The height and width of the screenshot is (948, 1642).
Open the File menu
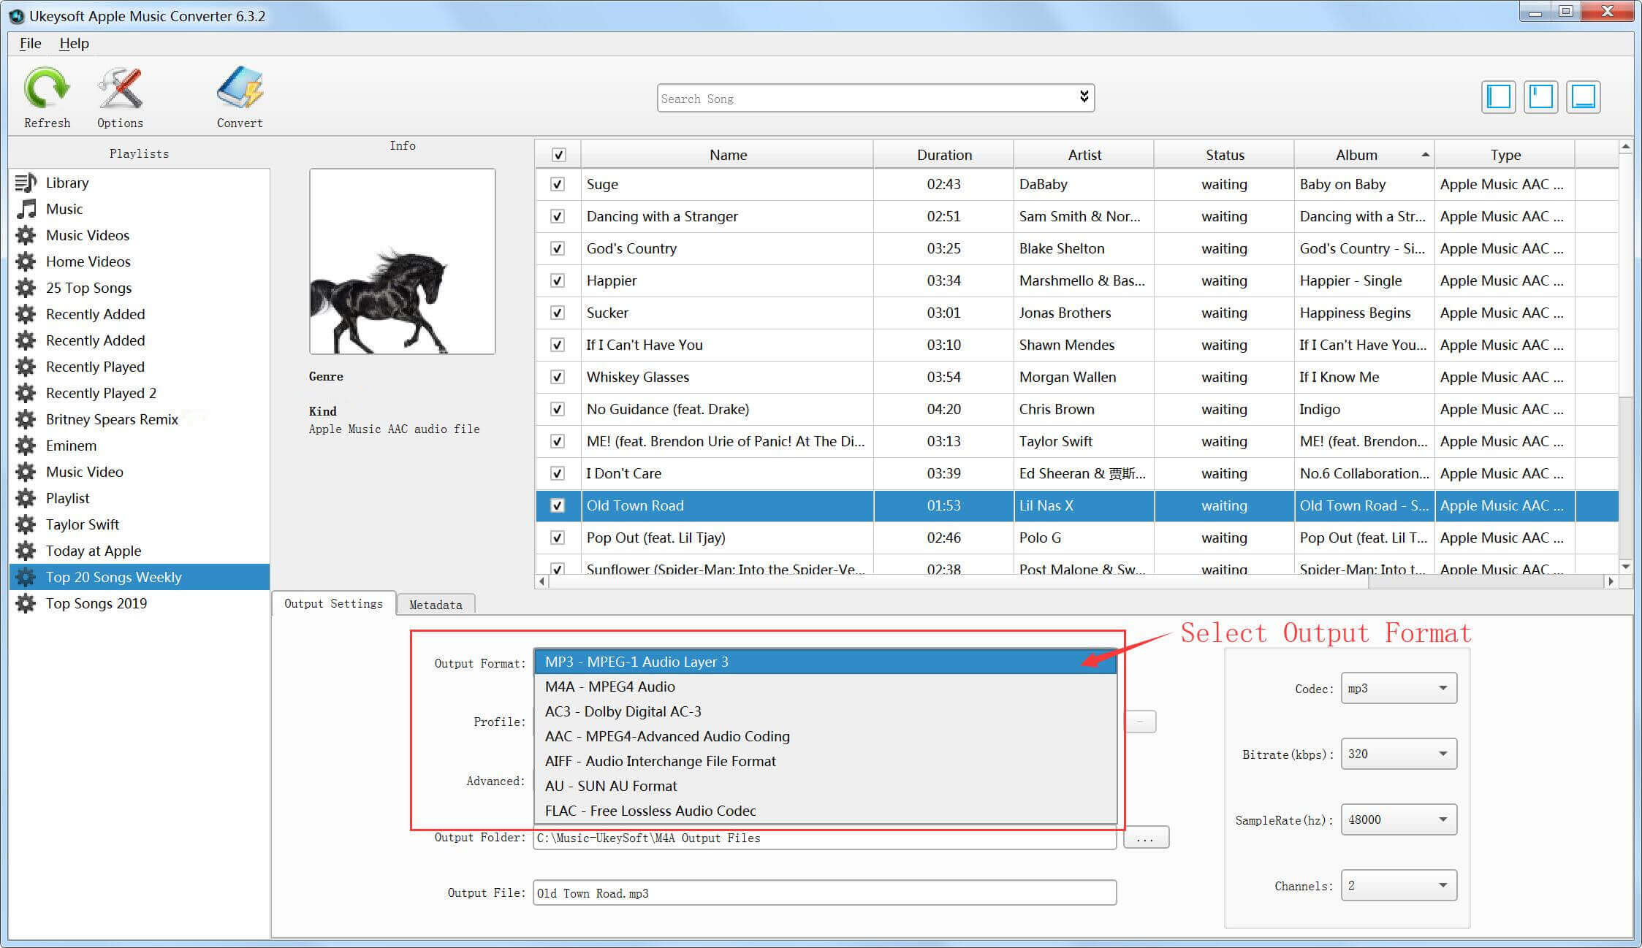30,43
